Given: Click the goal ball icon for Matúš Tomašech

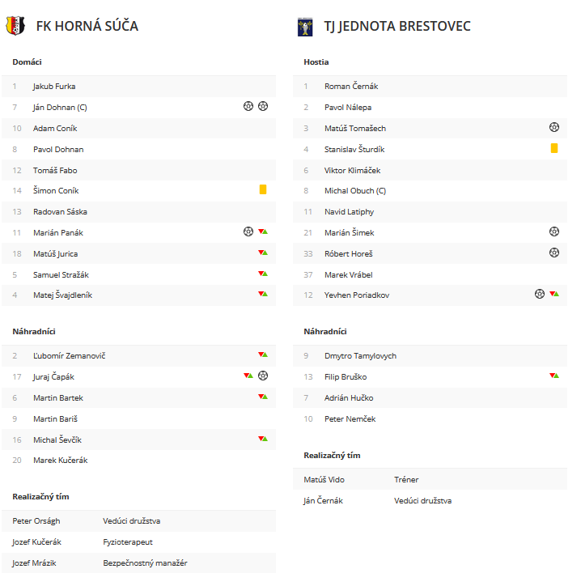Looking at the screenshot, I should (553, 127).
